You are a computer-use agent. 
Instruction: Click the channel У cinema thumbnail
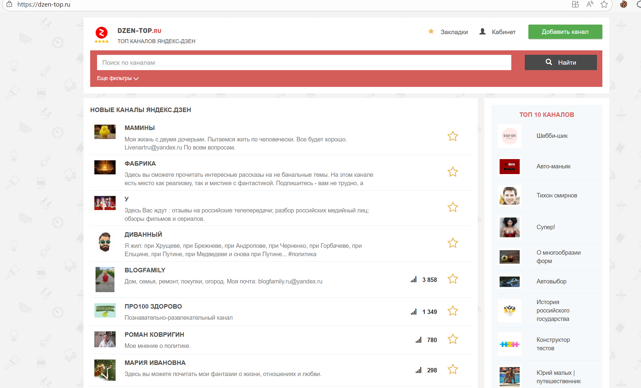coord(105,203)
